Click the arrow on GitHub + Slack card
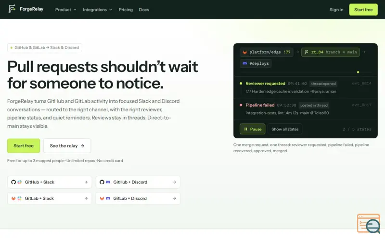This screenshot has width=385, height=240. click(86, 182)
